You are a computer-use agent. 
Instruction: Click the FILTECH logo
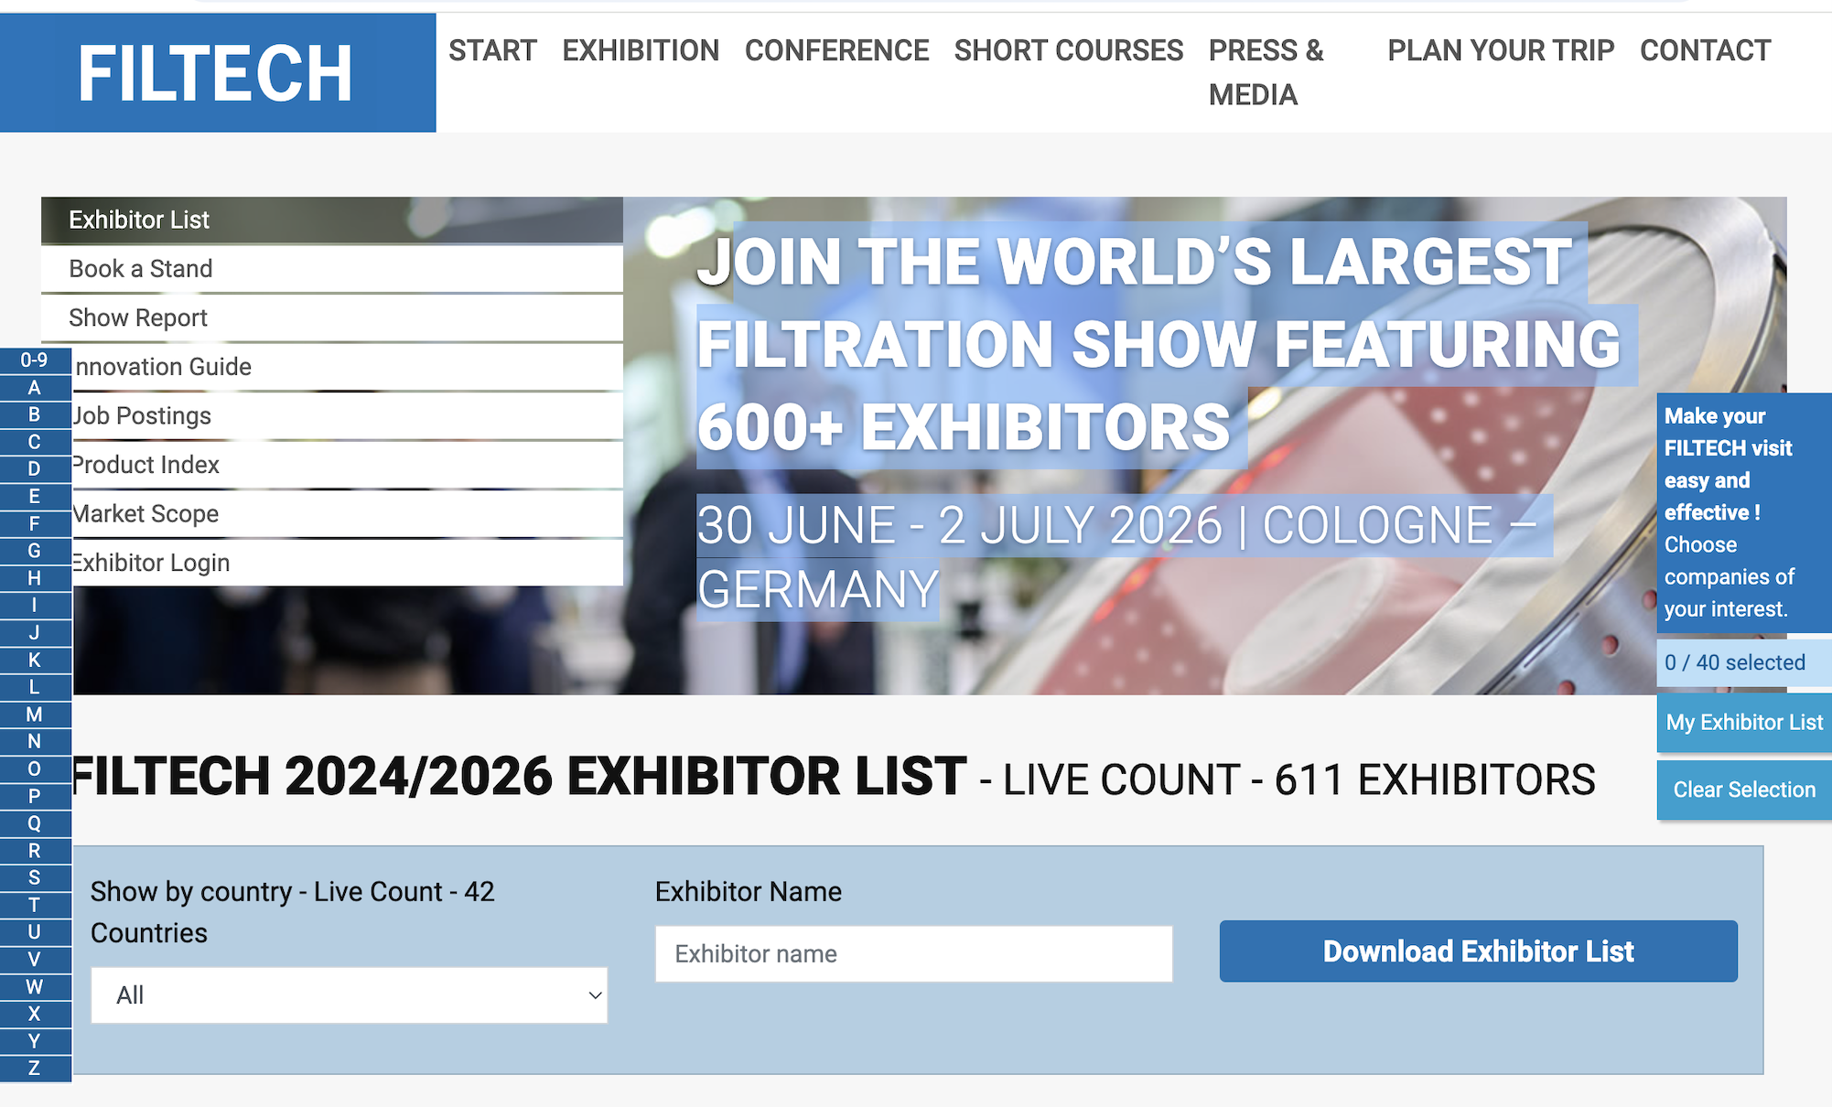217,73
